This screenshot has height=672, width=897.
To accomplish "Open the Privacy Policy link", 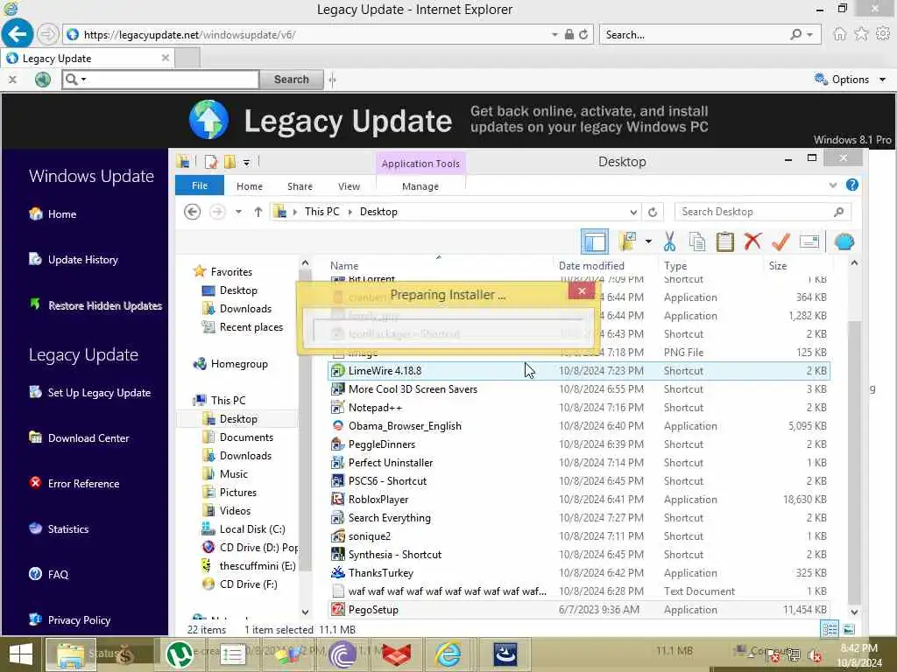I will pos(79,620).
